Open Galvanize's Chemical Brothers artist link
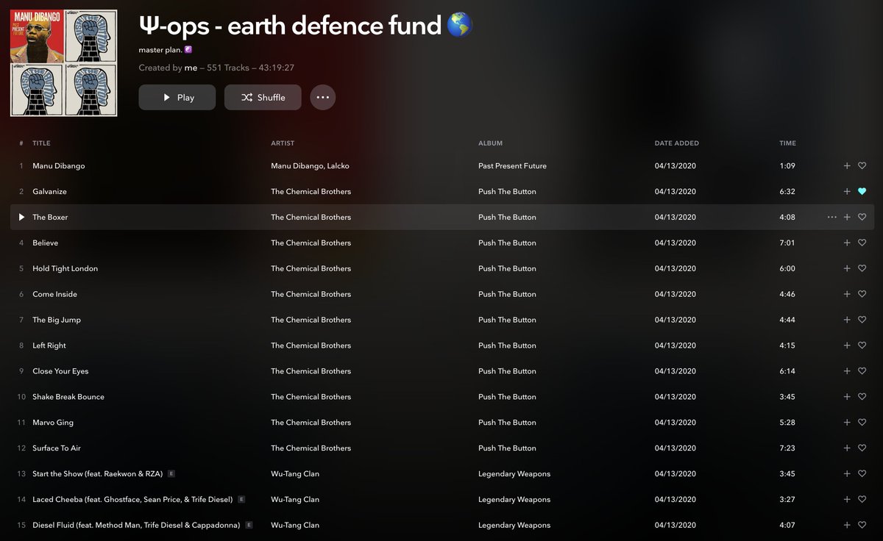The height and width of the screenshot is (541, 883). [x=311, y=192]
